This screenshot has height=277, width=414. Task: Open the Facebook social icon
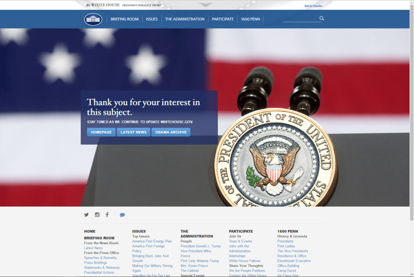[107, 215]
